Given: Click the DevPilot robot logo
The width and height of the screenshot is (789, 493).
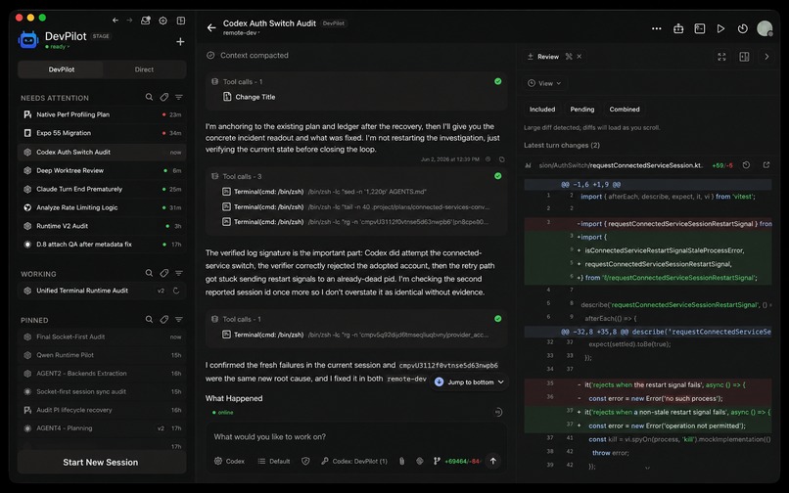Looking at the screenshot, I should pos(28,39).
